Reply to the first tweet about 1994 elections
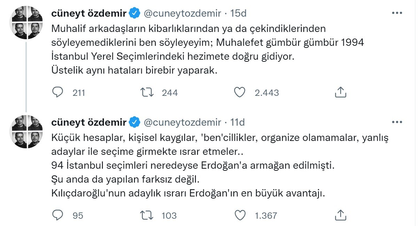 (x=57, y=92)
